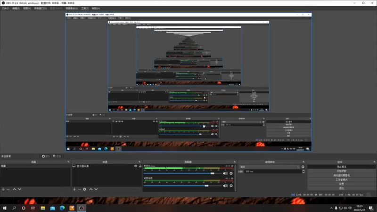This screenshot has width=377, height=212.
Task: Click the transition duration 300 ms field
Action: point(273,171)
